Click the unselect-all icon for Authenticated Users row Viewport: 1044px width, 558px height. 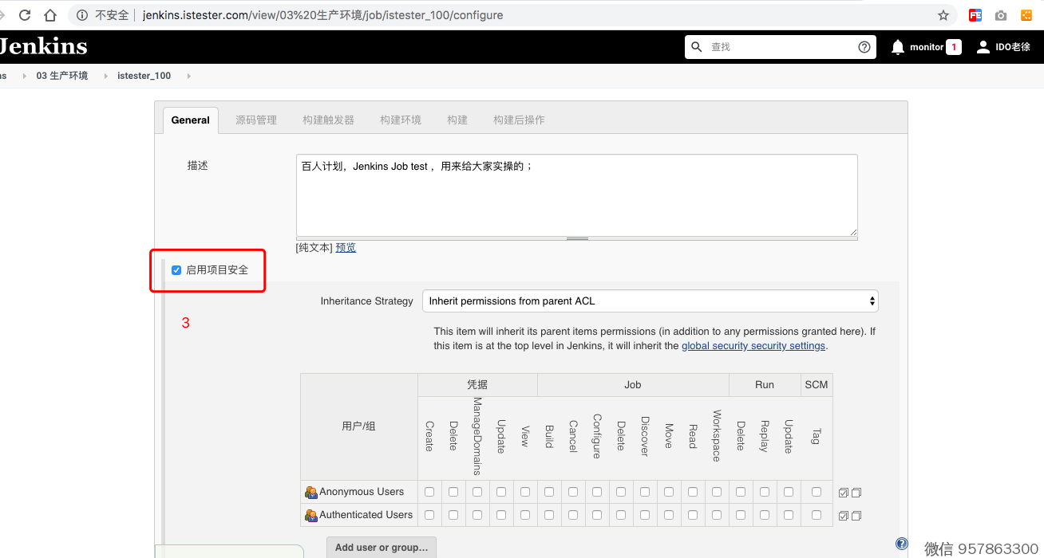(x=856, y=516)
